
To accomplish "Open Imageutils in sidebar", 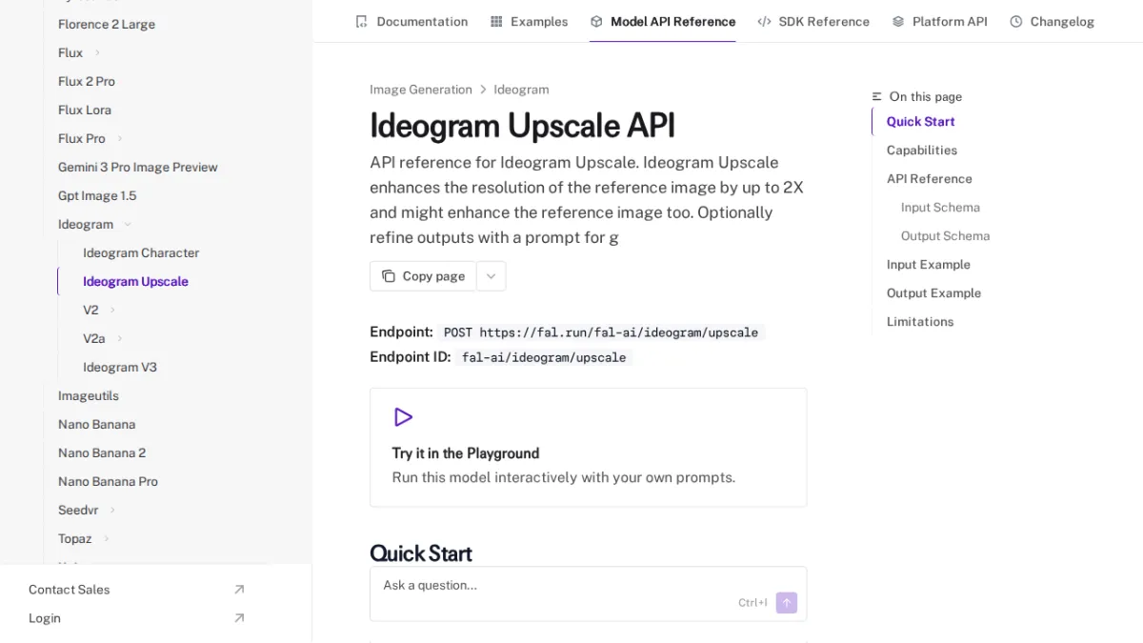I will 89,395.
